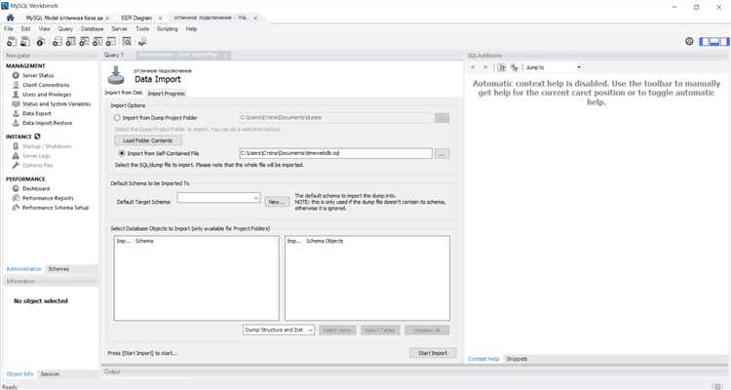
Task: Go to the Home screen tab icon
Action: (10, 18)
